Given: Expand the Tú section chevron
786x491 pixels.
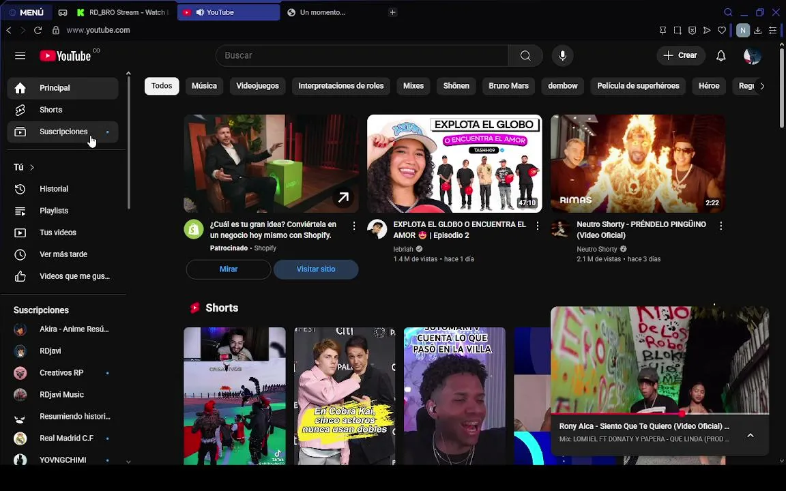Looking at the screenshot, I should [32, 167].
